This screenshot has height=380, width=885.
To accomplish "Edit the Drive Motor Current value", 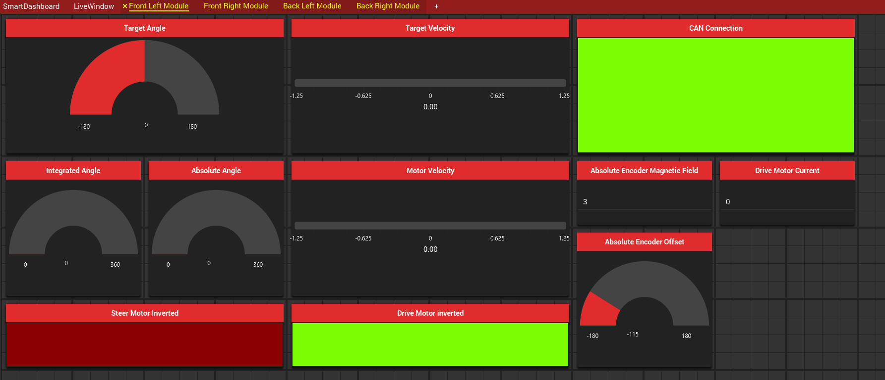I will pyautogui.click(x=787, y=202).
